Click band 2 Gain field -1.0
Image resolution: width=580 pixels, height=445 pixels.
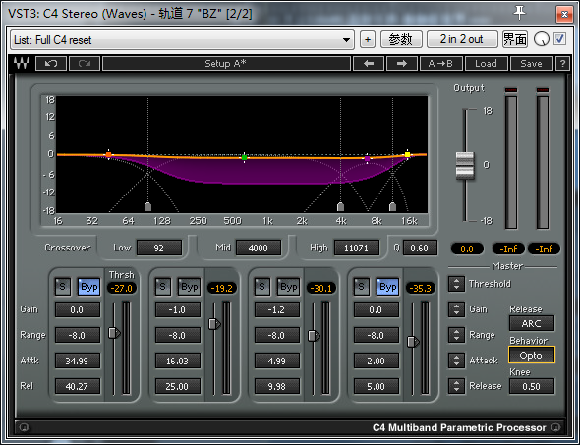coord(178,309)
